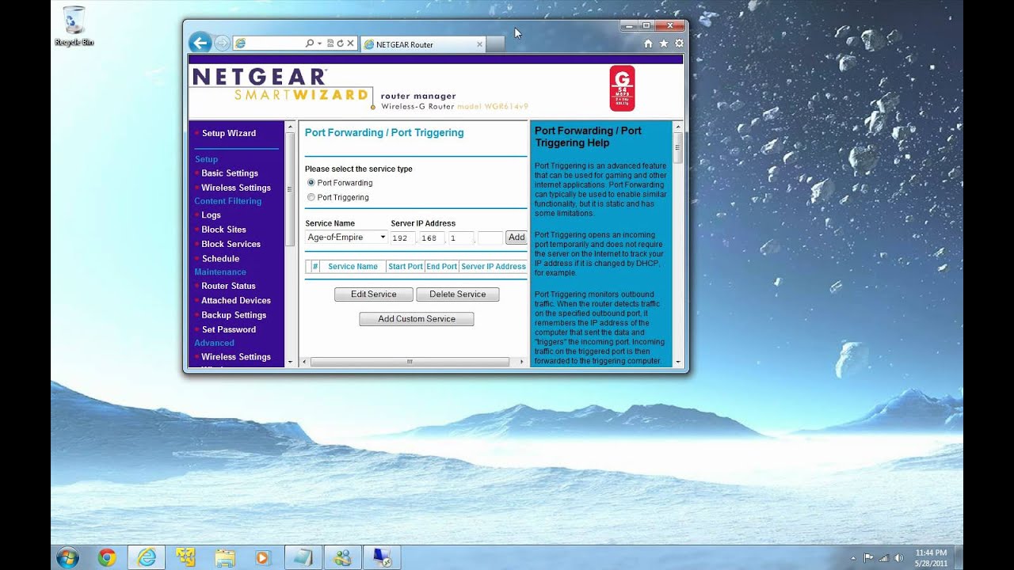The height and width of the screenshot is (570, 1014).
Task: Open Remote Desktop Connection taskbar icon
Action: coord(382,557)
